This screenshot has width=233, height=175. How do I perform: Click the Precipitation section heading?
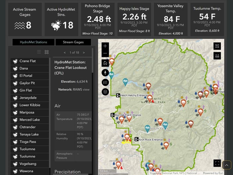coord(68,172)
